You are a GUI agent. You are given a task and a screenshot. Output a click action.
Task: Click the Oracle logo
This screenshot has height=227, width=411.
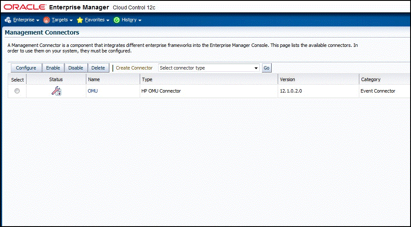pyautogui.click(x=25, y=7)
